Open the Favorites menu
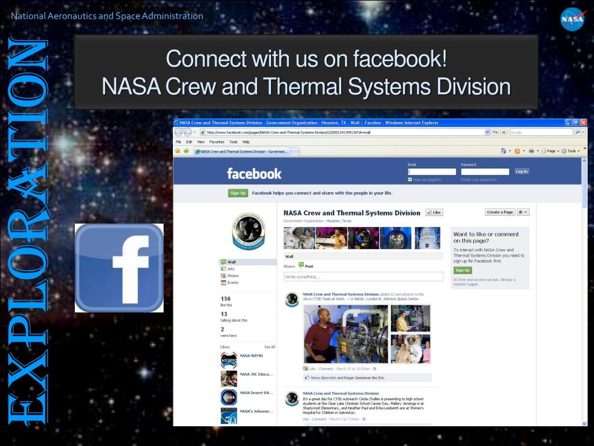This screenshot has height=446, width=594. click(217, 142)
